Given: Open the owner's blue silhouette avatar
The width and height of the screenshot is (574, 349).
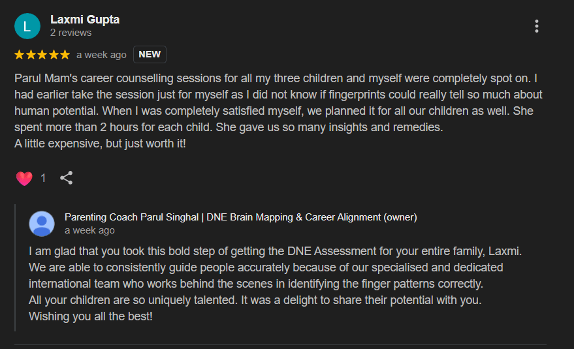Looking at the screenshot, I should (x=42, y=224).
